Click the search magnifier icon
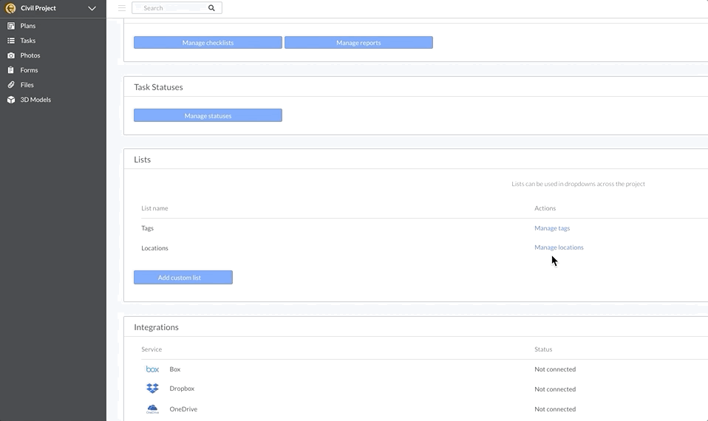Screen dimensions: 708x421 211,7
